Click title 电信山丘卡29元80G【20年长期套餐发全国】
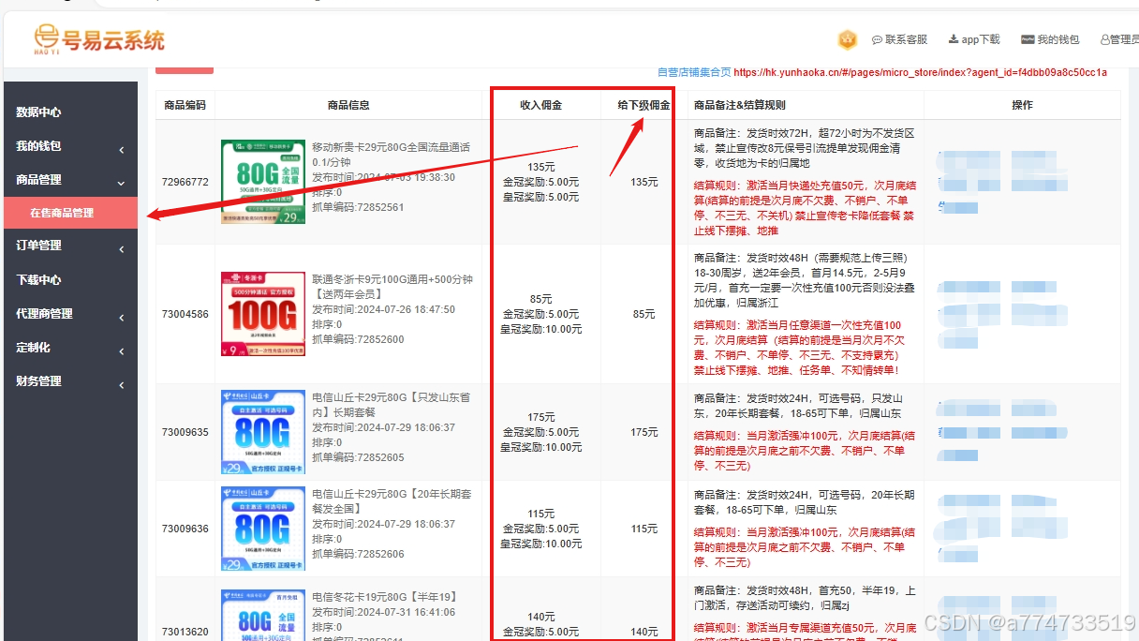Screen dimensions: 1139x641 [391, 501]
